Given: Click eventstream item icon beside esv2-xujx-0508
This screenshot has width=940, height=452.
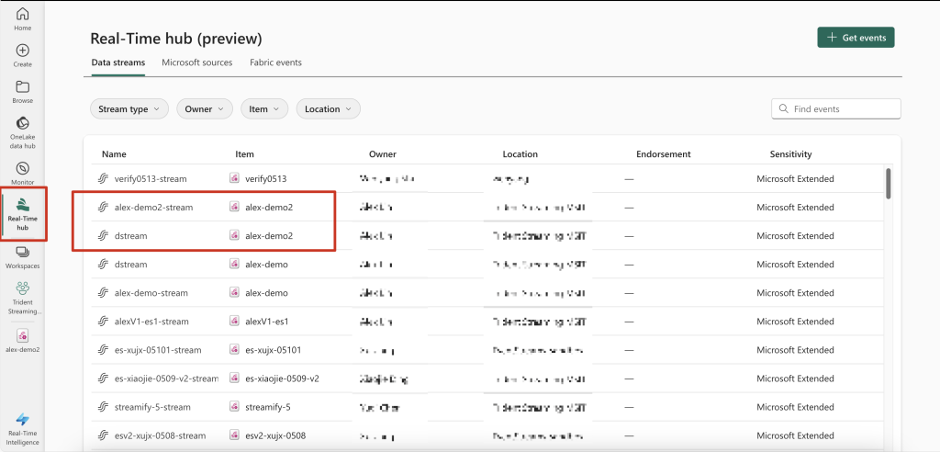Looking at the screenshot, I should click(x=234, y=435).
